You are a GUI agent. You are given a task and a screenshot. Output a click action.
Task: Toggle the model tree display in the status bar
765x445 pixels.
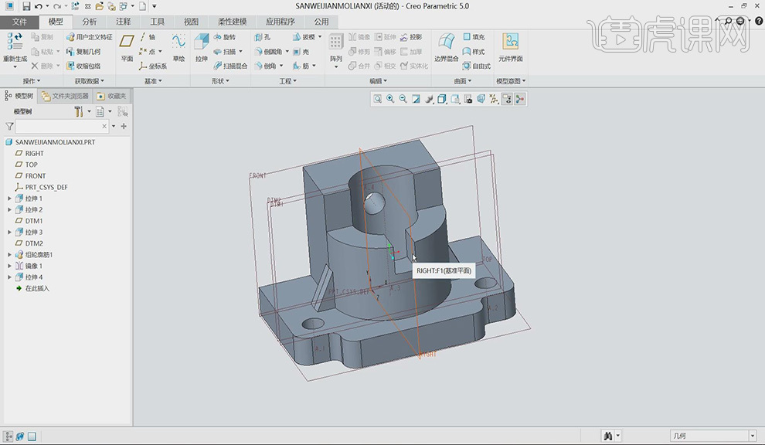8,437
